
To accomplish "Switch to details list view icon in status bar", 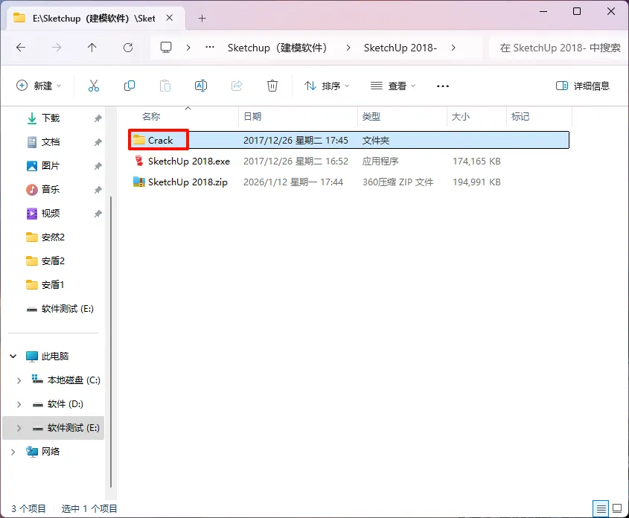I will click(601, 509).
